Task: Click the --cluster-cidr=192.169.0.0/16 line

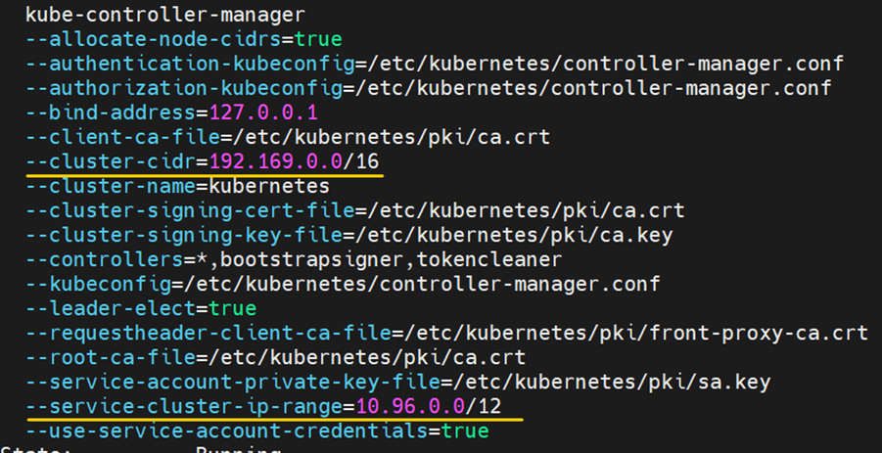Action: coord(203,161)
